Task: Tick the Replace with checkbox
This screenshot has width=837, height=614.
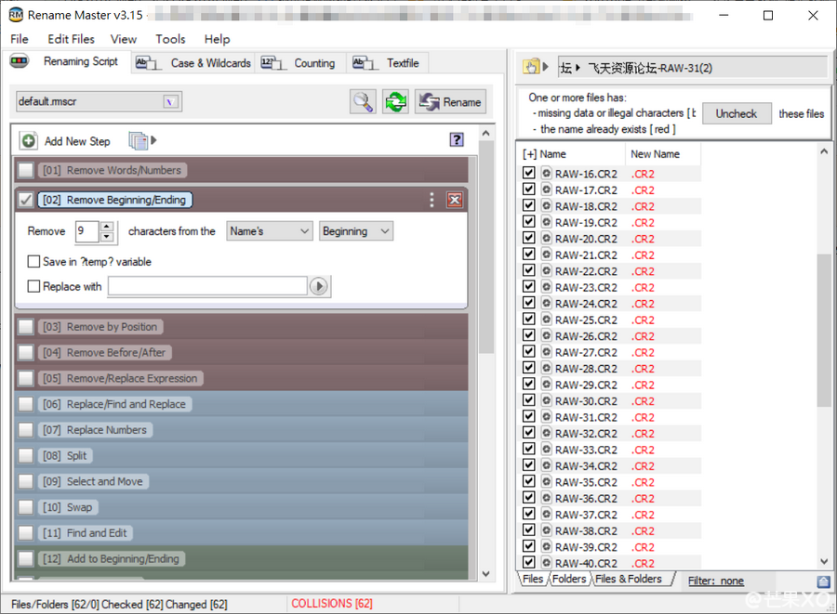Action: 33,286
